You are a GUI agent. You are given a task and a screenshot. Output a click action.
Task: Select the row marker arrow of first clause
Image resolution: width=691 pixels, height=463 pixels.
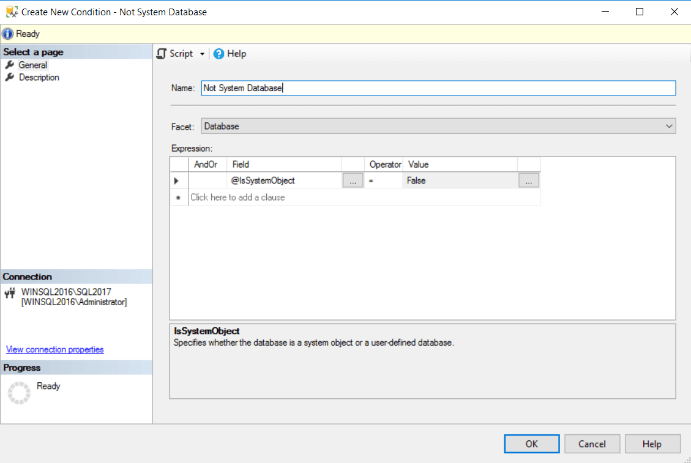(177, 180)
